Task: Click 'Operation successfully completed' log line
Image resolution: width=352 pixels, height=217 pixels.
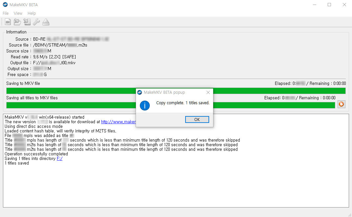Action: 36,154
